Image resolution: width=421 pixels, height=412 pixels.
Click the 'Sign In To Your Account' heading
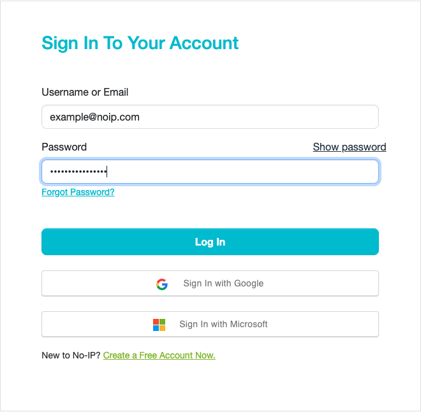click(x=140, y=43)
